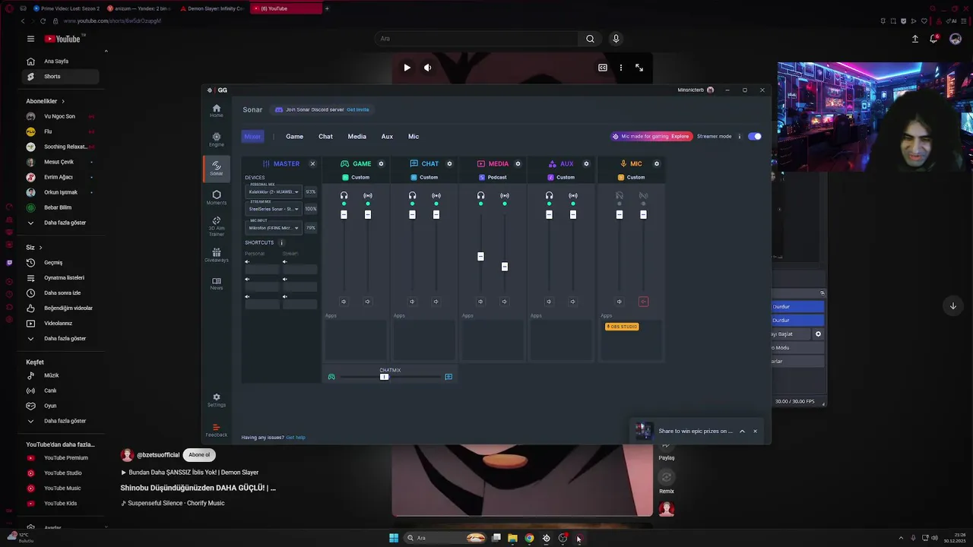973x547 pixels.
Task: Click MEDIA personal mix volume fader
Action: [480, 257]
